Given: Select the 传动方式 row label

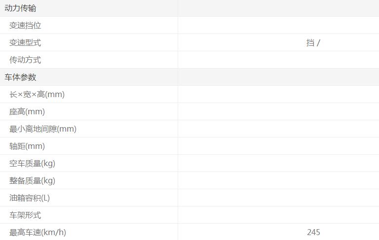Looking at the screenshot, I should point(25,60).
